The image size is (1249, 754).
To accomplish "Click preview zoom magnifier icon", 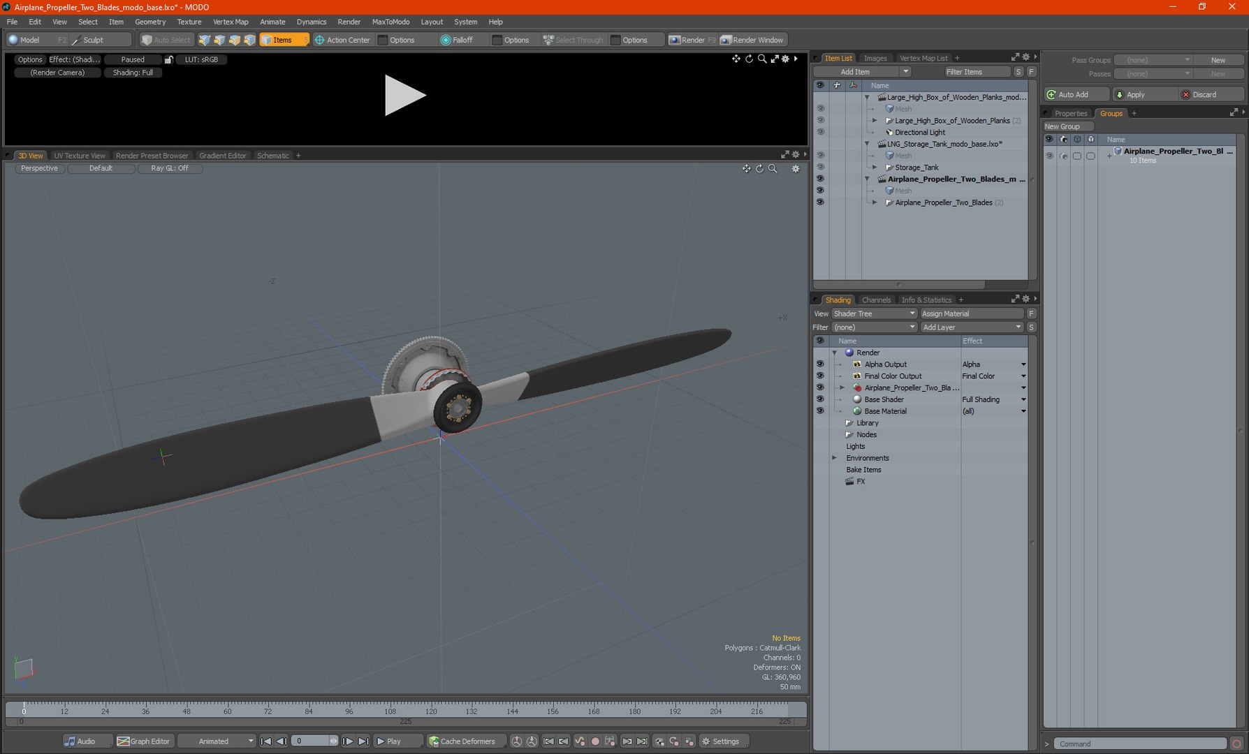I will point(762,59).
